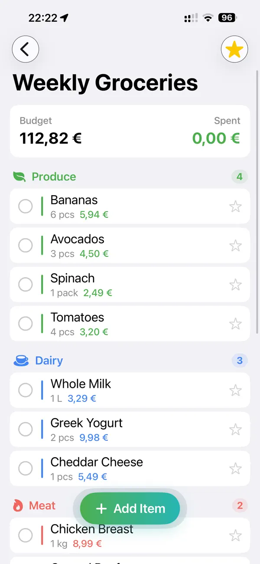Check off Tomatoes from the list

coord(26,323)
